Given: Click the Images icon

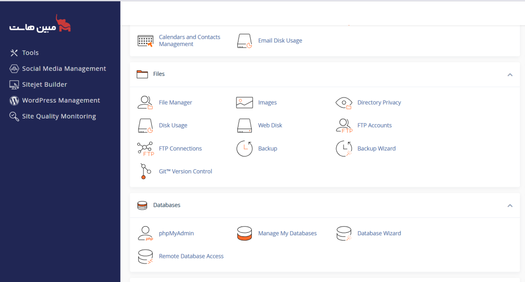Looking at the screenshot, I should (x=245, y=103).
